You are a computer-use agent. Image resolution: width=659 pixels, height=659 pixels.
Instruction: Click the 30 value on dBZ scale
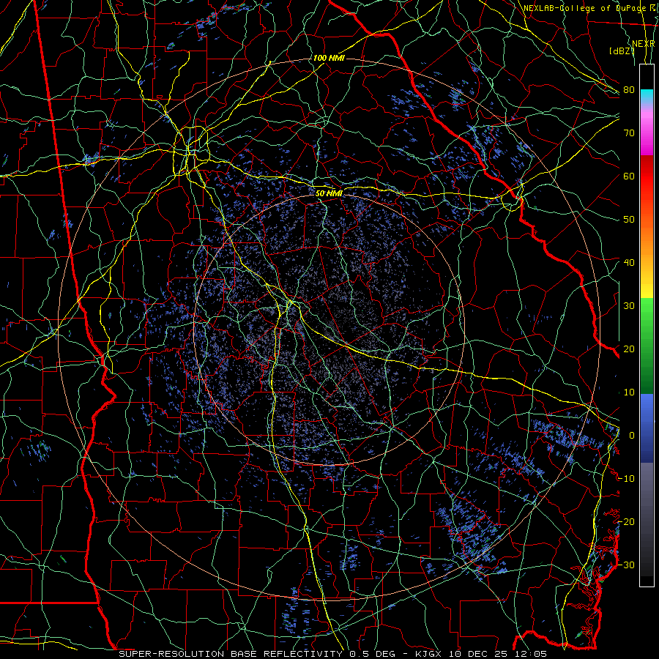click(x=629, y=306)
